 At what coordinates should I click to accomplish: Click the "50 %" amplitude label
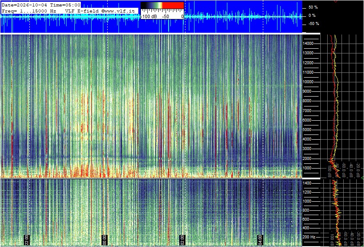pyautogui.click(x=313, y=7)
